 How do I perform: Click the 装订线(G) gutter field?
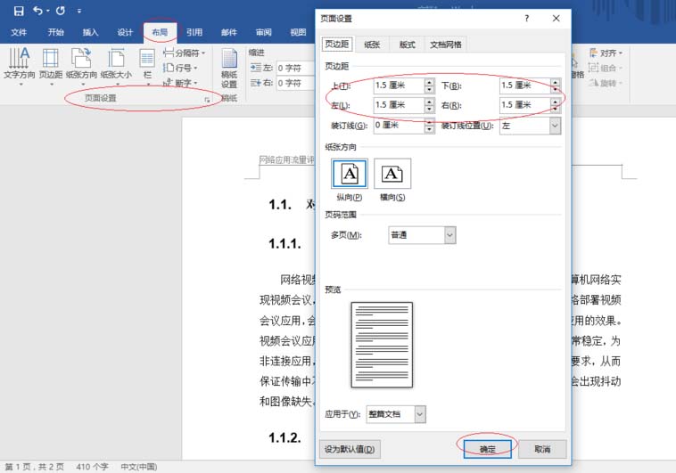399,126
